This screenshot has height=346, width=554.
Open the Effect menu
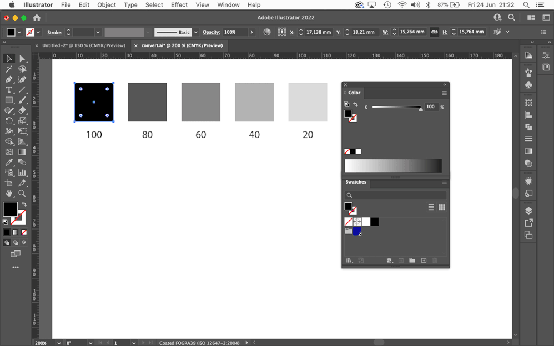point(179,5)
